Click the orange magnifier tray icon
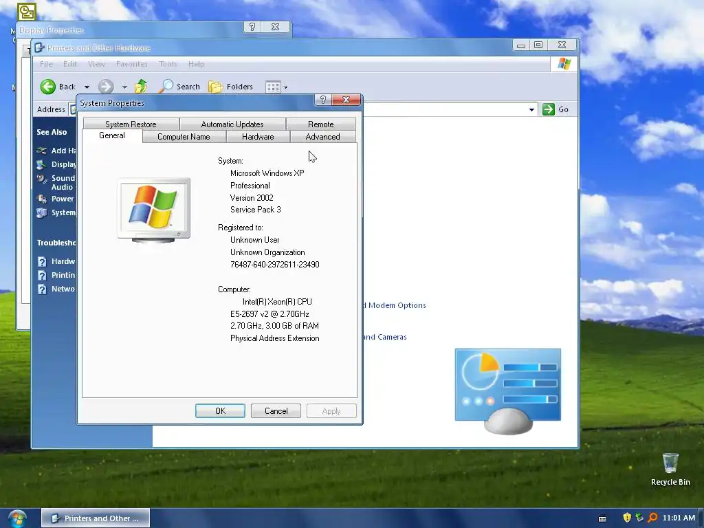The image size is (704, 528). [x=653, y=518]
